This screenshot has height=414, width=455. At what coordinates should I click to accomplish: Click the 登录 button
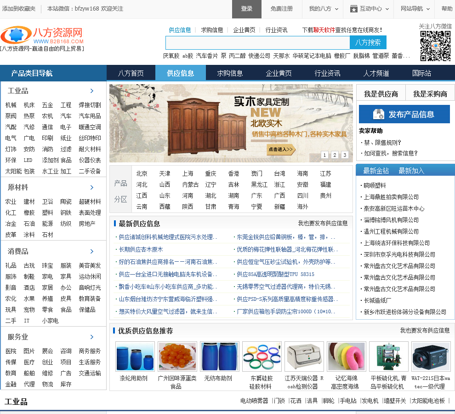(x=247, y=9)
